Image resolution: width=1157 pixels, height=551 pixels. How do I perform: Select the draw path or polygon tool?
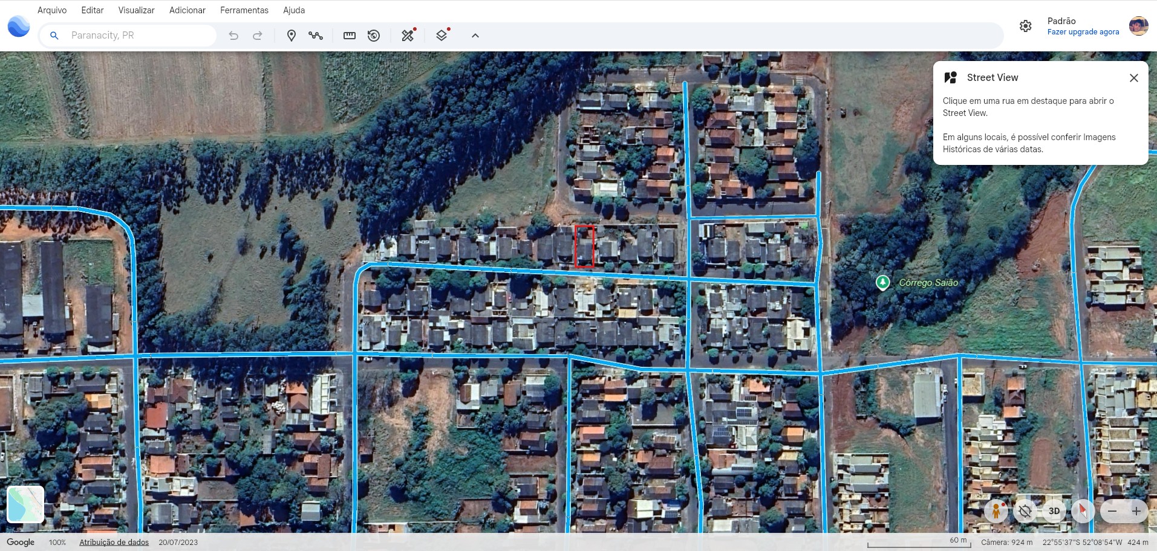point(315,36)
